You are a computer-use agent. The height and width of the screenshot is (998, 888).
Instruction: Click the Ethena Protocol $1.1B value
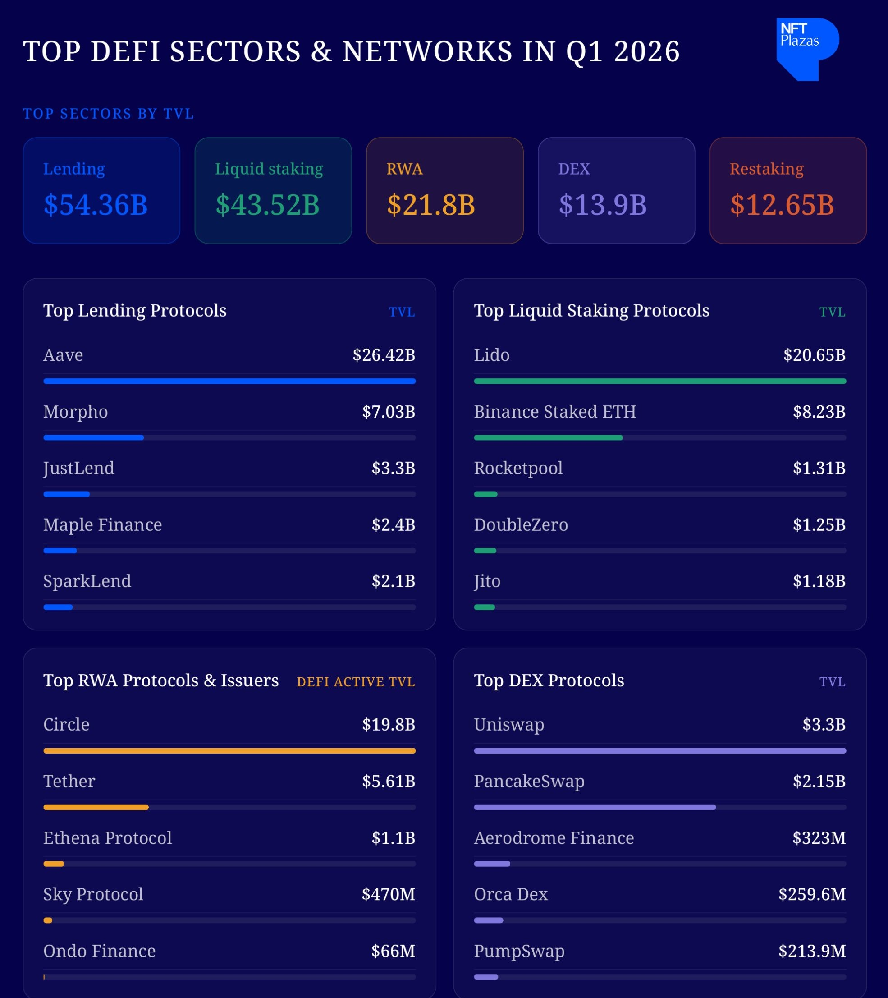(393, 838)
